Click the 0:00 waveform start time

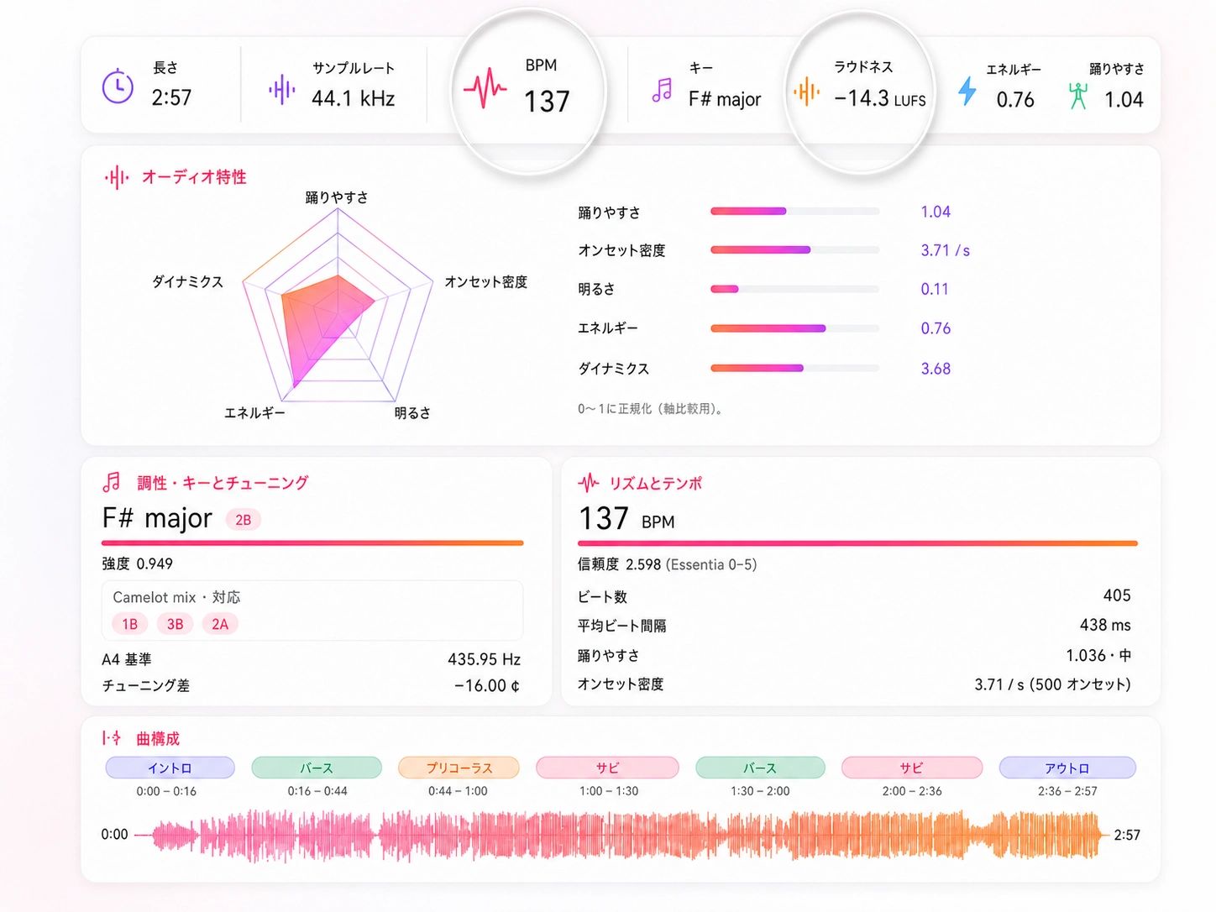114,834
